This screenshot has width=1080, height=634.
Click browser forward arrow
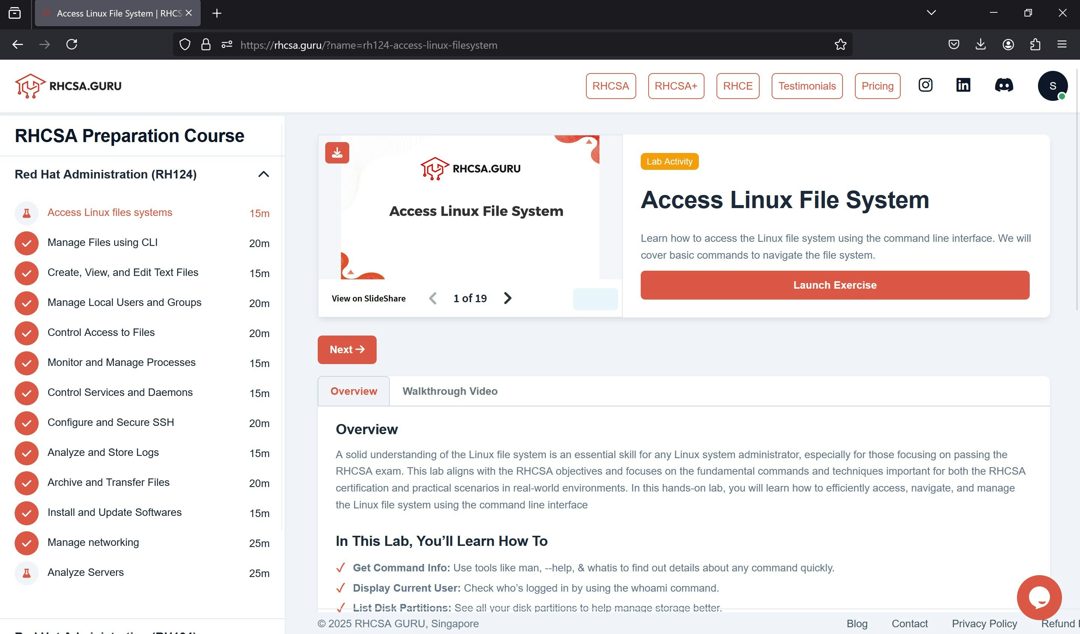45,44
